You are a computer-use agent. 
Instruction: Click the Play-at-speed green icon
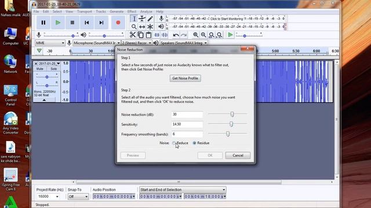coord(230,35)
